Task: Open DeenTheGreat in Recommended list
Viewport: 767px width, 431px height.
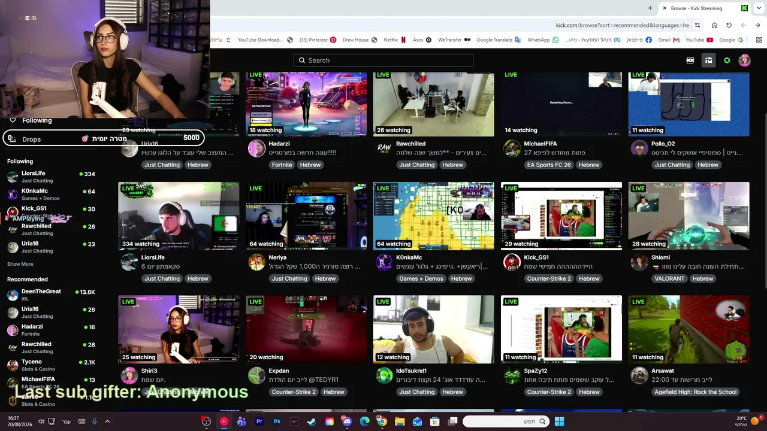Action: click(52, 295)
